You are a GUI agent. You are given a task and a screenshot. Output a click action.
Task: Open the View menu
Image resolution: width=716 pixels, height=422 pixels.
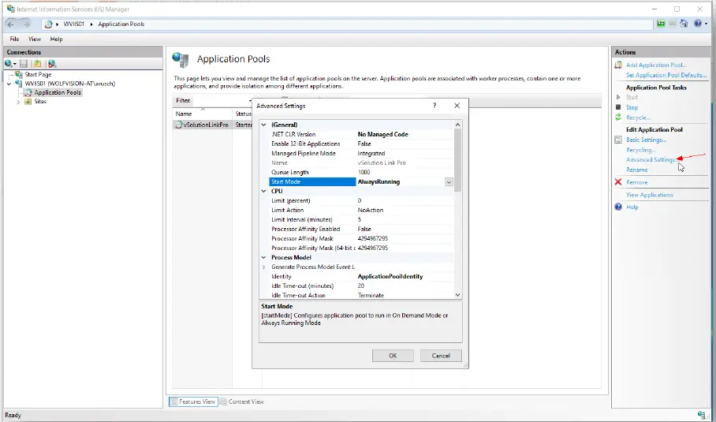[x=35, y=39]
